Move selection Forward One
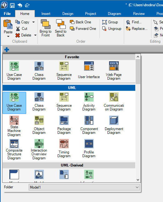Viewport: 163px width, 202px height. point(83,29)
